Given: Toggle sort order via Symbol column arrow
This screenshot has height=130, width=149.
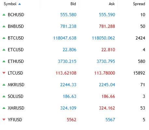Looking at the screenshot, I should point(20,4).
